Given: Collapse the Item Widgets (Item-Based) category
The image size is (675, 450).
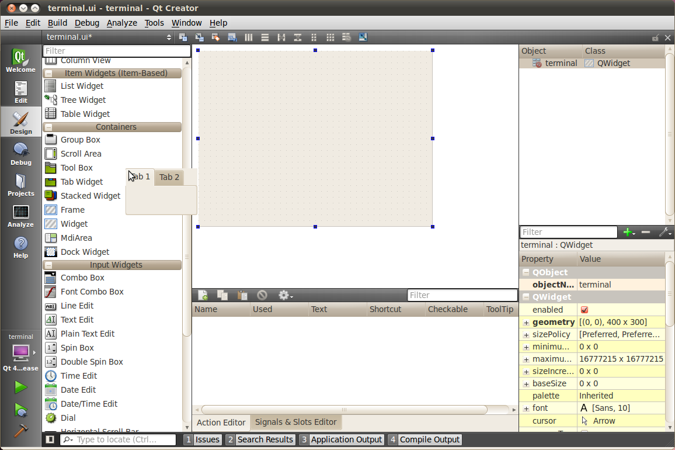Looking at the screenshot, I should [49, 73].
